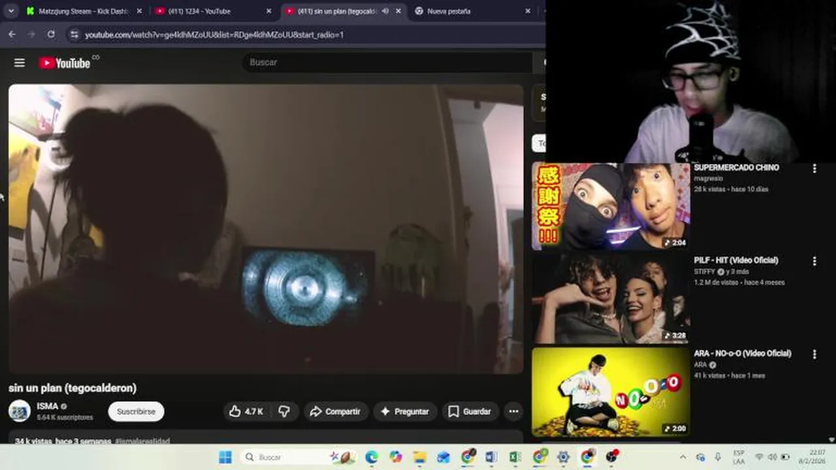Save video with the Guardar button

470,411
